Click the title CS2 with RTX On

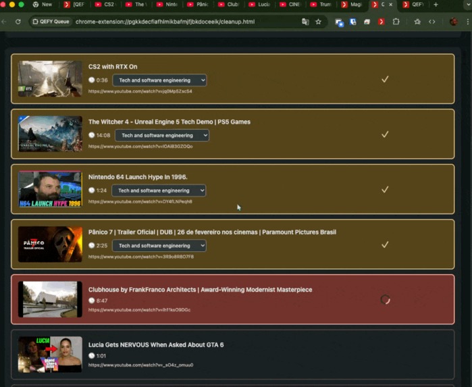pos(113,67)
